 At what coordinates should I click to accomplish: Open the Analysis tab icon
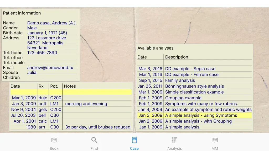[174, 140]
